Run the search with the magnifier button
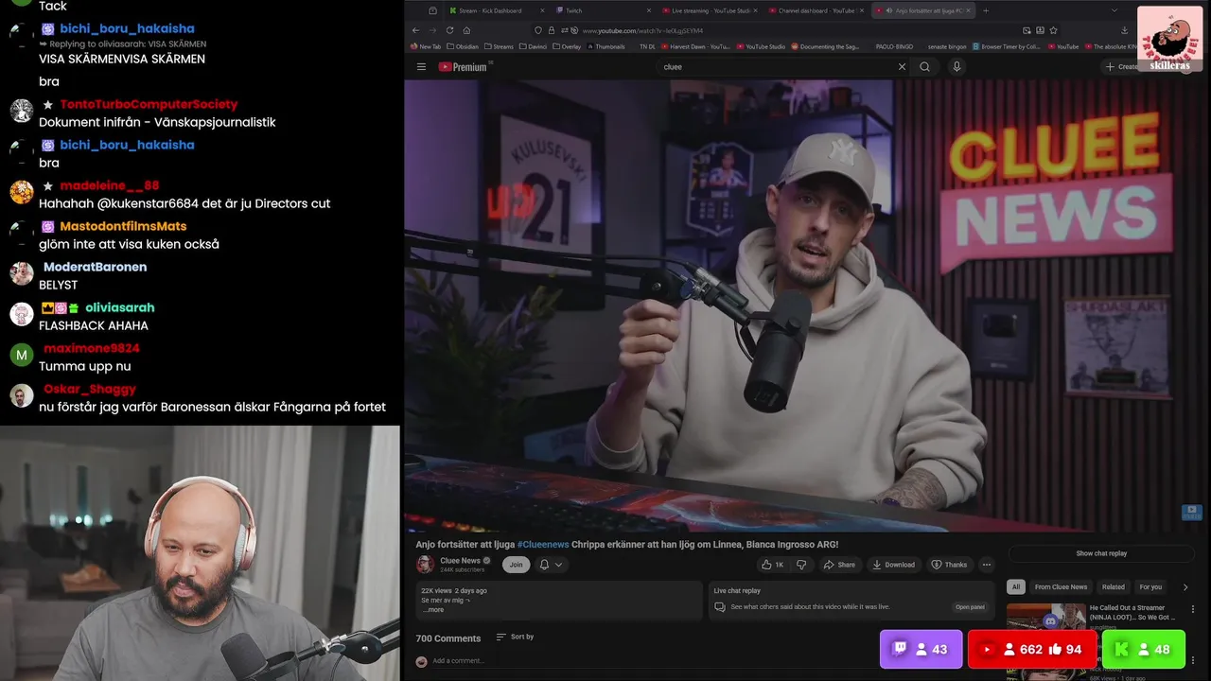1211x681 pixels. coord(924,67)
